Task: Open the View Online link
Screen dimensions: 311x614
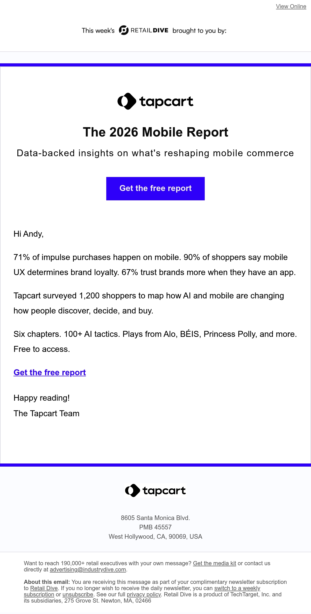Action: [291, 6]
